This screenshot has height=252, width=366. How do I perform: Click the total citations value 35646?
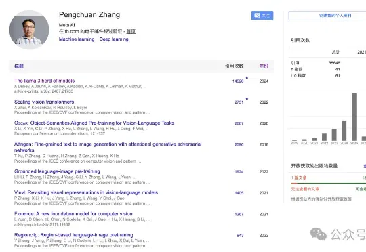(334, 63)
